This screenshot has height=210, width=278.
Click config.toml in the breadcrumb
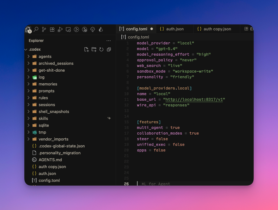click(138, 37)
